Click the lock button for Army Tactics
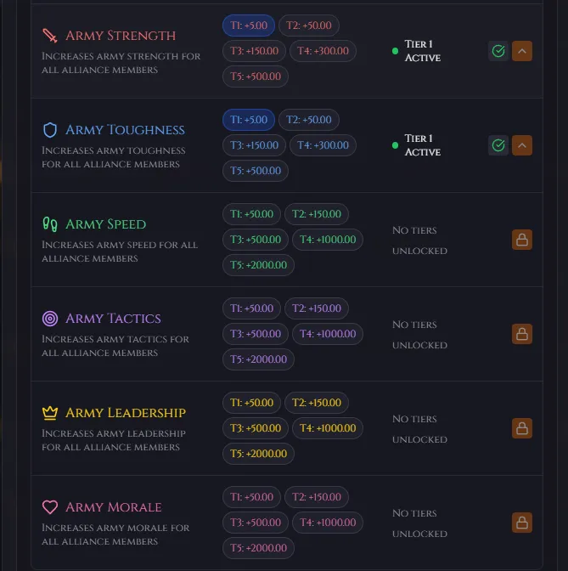568x571 pixels. click(522, 334)
